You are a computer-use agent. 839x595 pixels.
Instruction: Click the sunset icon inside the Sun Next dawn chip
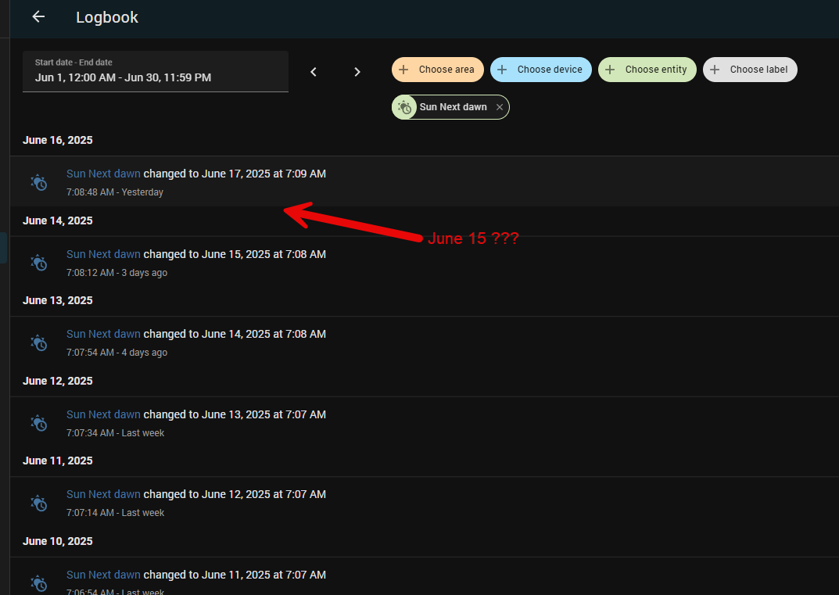[x=404, y=106]
